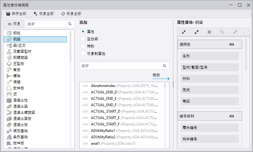
Task: Click the collapse-all groups icon
Action: coord(184,32)
